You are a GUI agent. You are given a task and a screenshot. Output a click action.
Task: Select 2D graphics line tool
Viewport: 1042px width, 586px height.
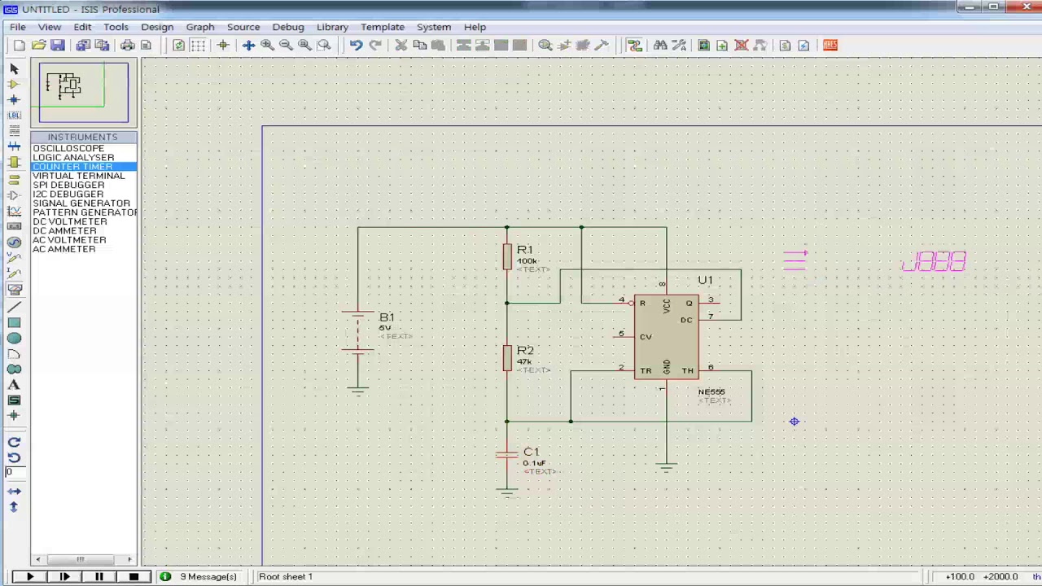[x=14, y=307]
